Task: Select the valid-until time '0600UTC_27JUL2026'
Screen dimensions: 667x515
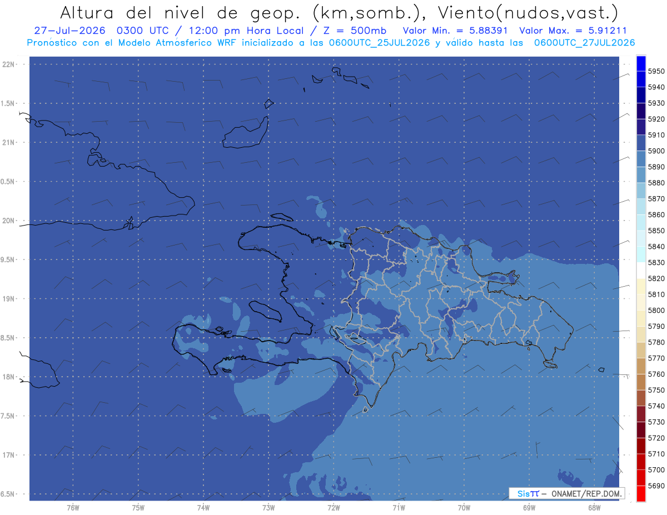Action: coord(584,43)
